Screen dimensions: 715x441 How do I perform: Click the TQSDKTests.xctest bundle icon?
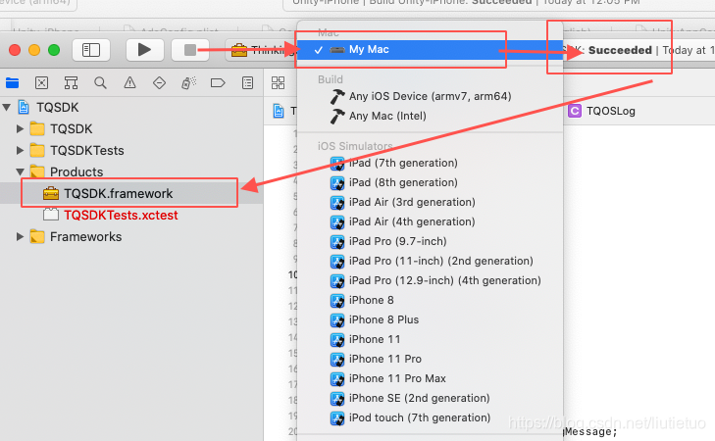[x=51, y=215]
